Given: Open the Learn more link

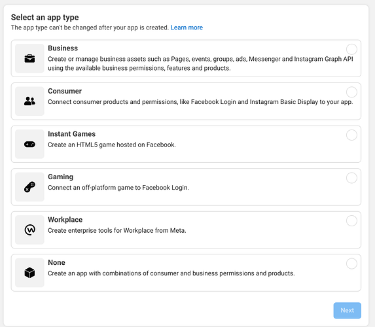Looking at the screenshot, I should coord(187,27).
